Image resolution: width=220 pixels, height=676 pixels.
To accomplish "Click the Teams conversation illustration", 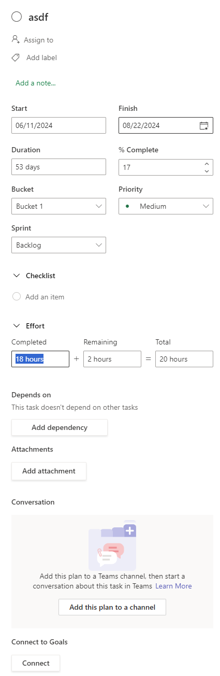I will point(112,545).
